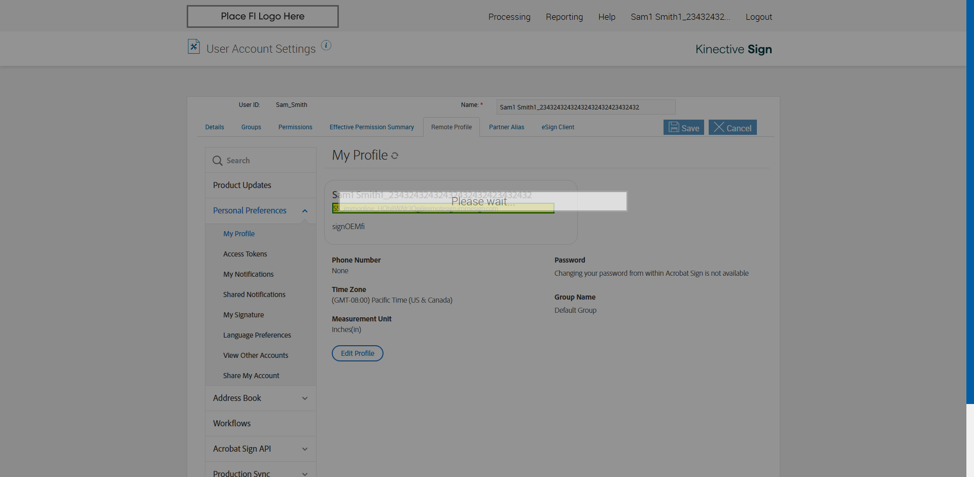Open the Effective Permission Summary tab
974x477 pixels.
tap(372, 127)
